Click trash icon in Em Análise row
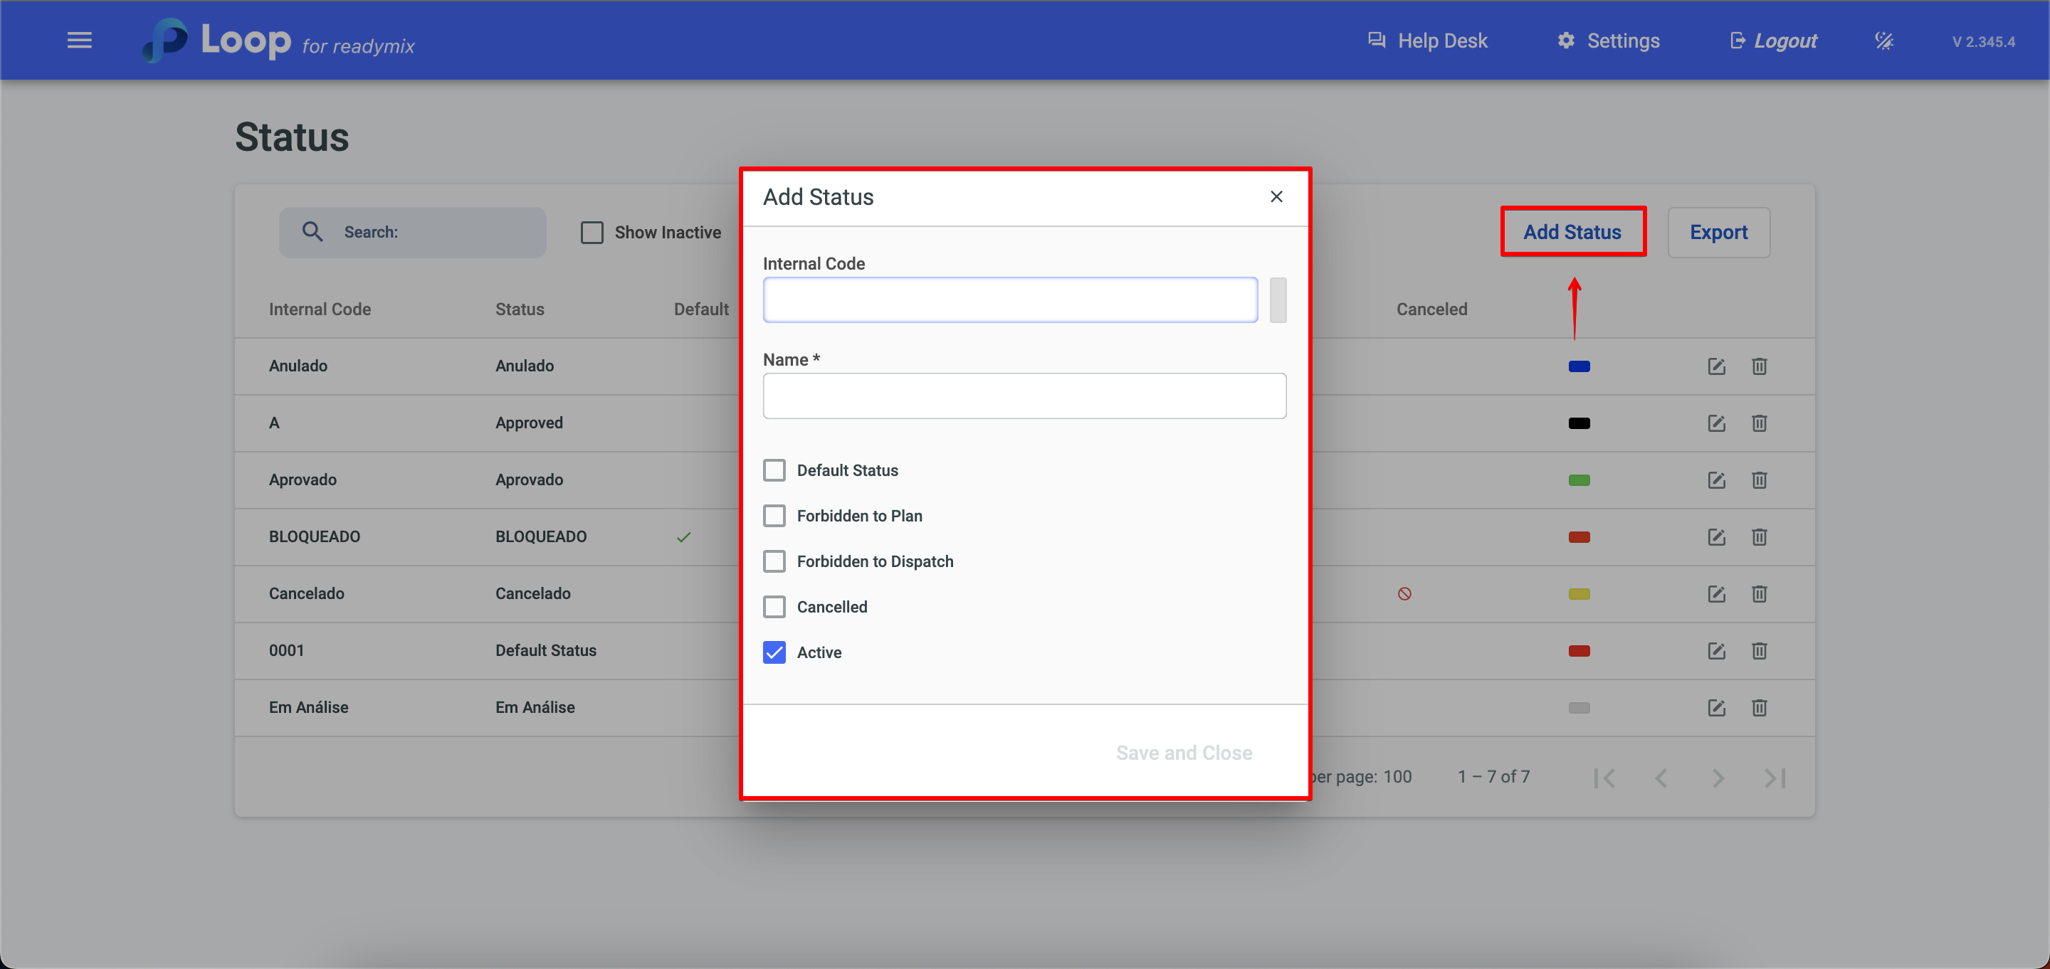Image resolution: width=2050 pixels, height=969 pixels. (x=1759, y=707)
